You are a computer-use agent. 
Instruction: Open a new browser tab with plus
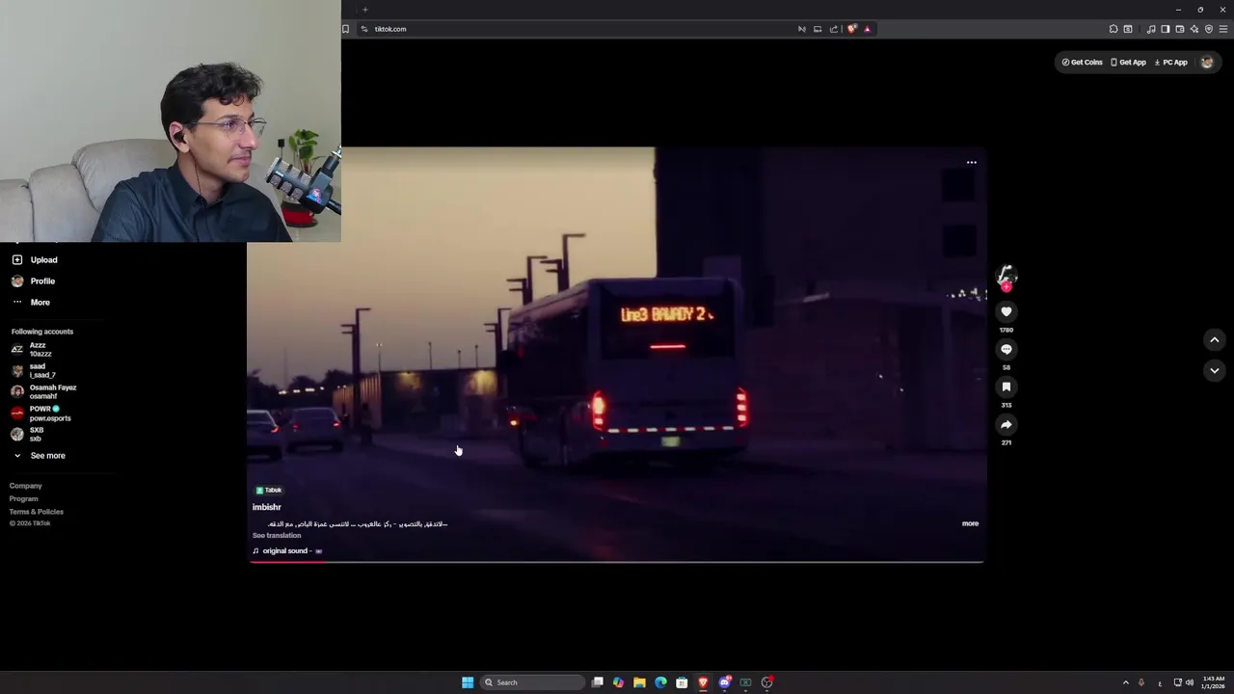tap(364, 9)
